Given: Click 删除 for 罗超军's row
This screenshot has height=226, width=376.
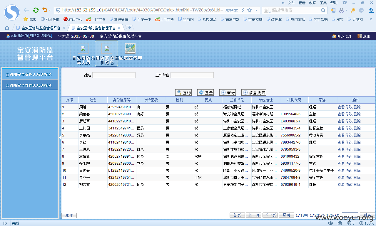Looking at the screenshot, I should 357,121.
